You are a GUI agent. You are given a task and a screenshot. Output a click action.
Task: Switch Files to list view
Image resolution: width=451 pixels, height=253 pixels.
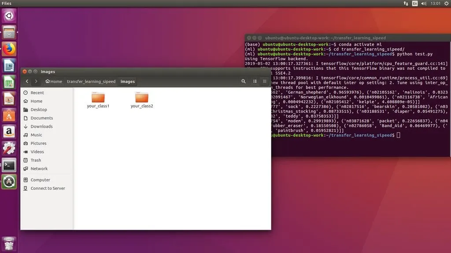coord(255,81)
